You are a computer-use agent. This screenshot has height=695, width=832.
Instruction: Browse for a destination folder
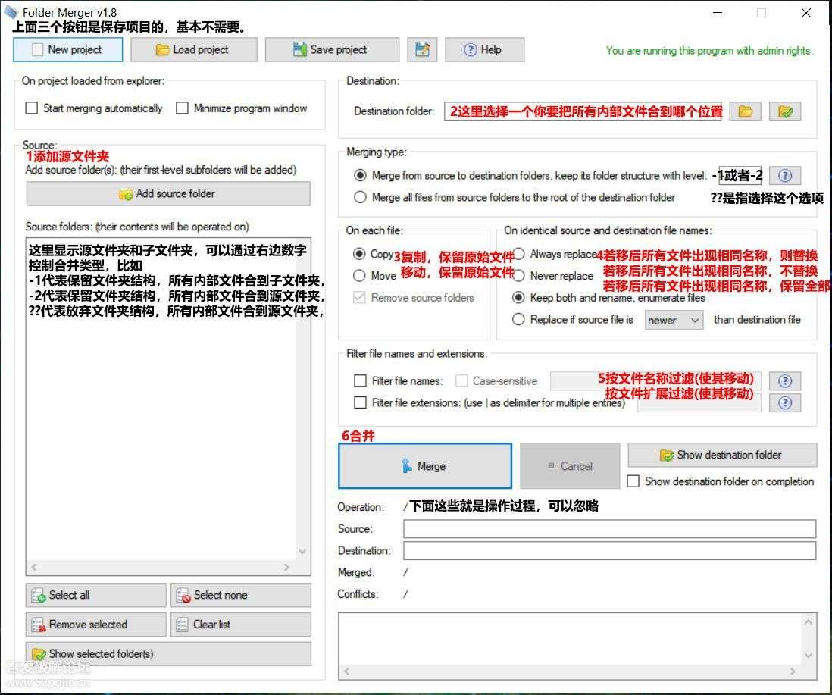(x=746, y=111)
